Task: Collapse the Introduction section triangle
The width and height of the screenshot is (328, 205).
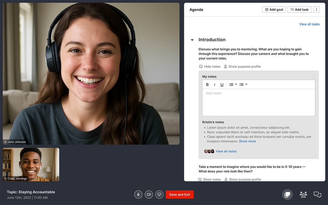Action: tap(192, 40)
